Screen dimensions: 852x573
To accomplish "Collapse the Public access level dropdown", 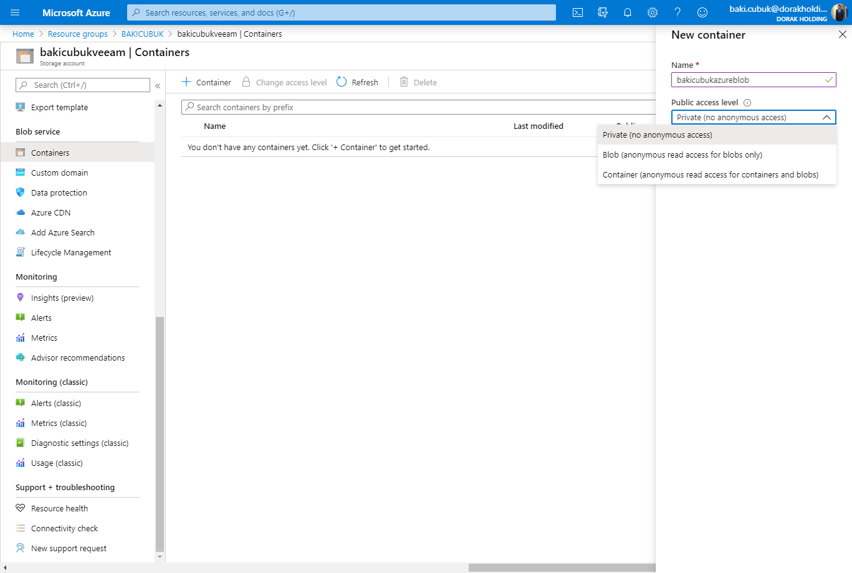I will click(826, 117).
